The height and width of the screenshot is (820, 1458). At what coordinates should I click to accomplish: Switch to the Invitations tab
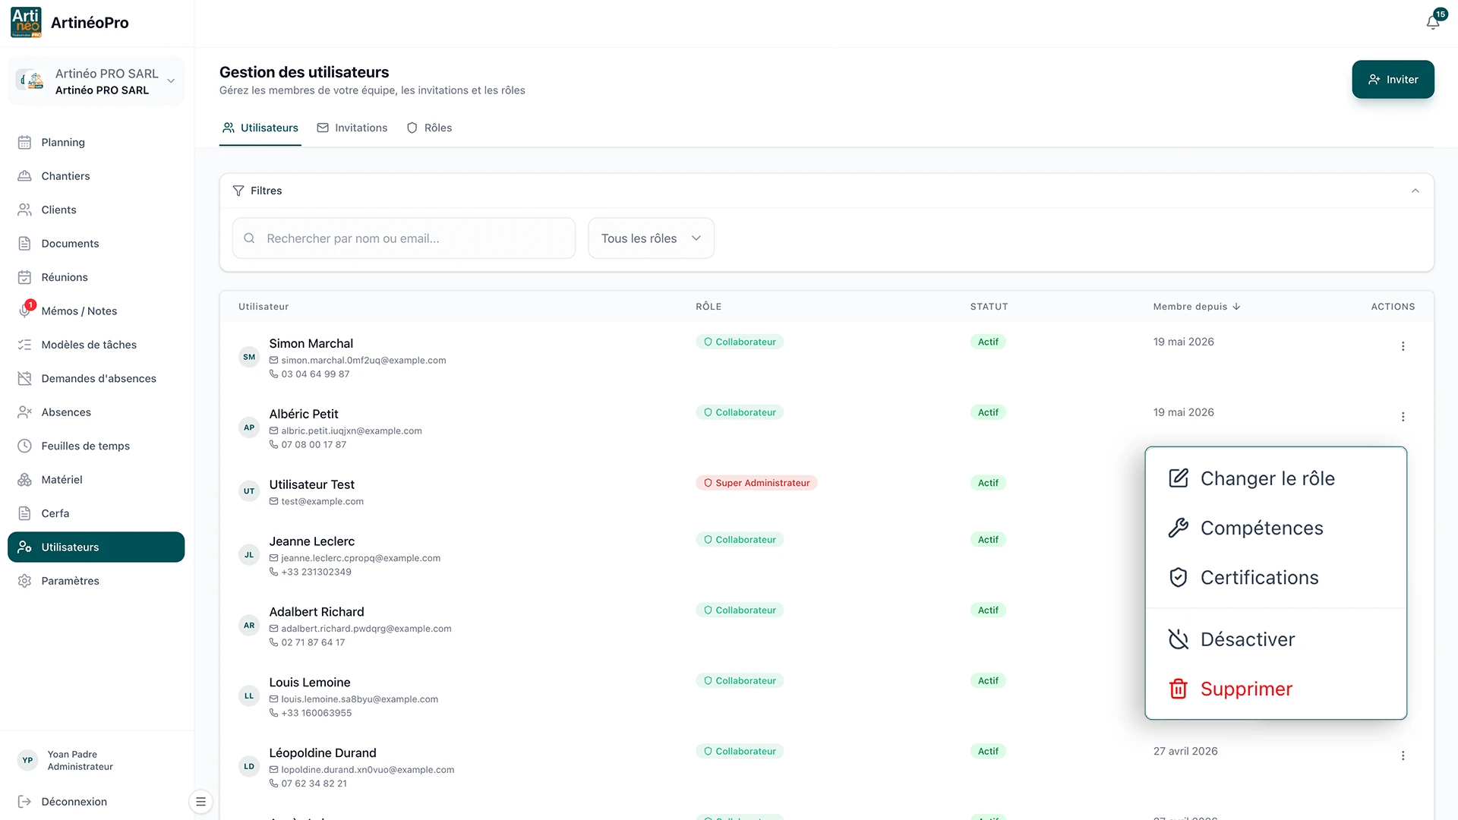[x=352, y=128]
